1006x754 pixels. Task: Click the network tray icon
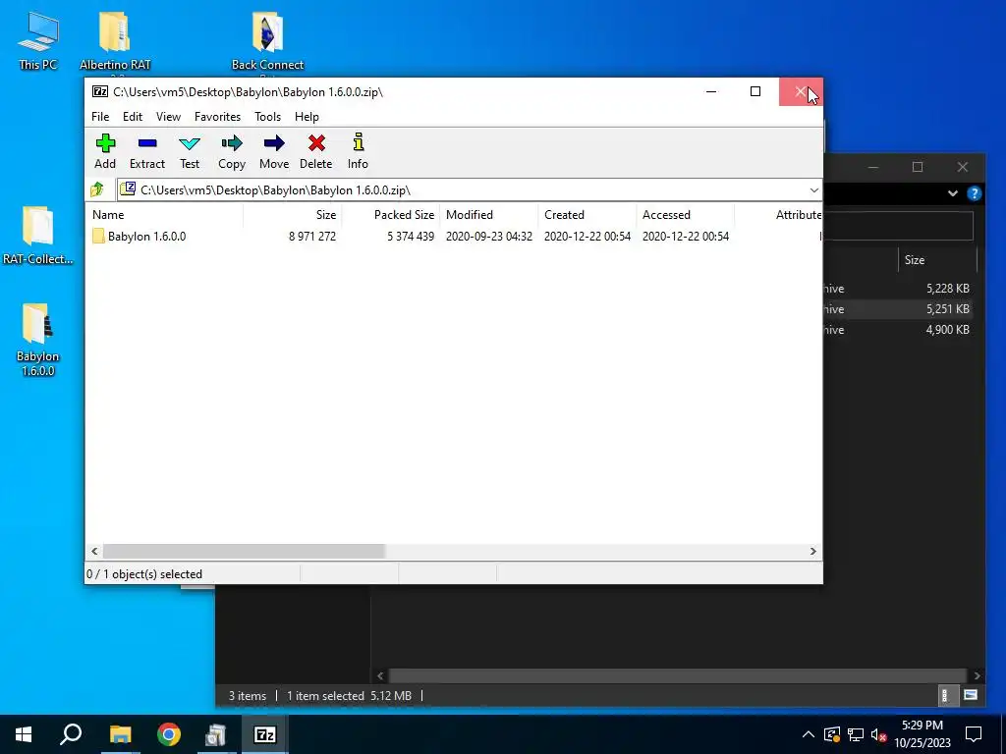click(x=856, y=734)
